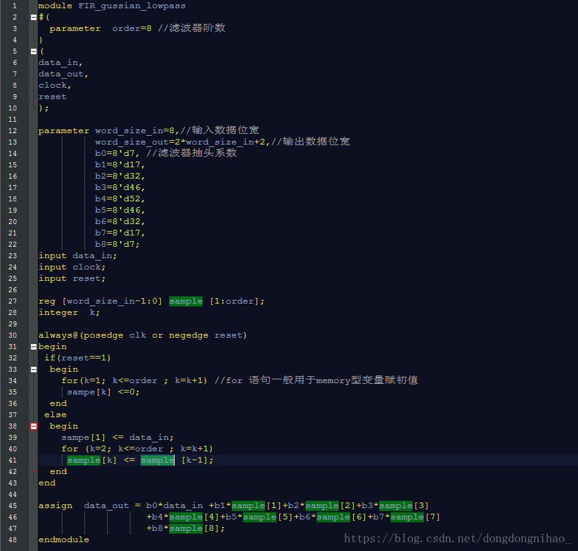Click the coefficient b6=8'd32
Viewport: 578px width, 551px height.
(x=118, y=222)
